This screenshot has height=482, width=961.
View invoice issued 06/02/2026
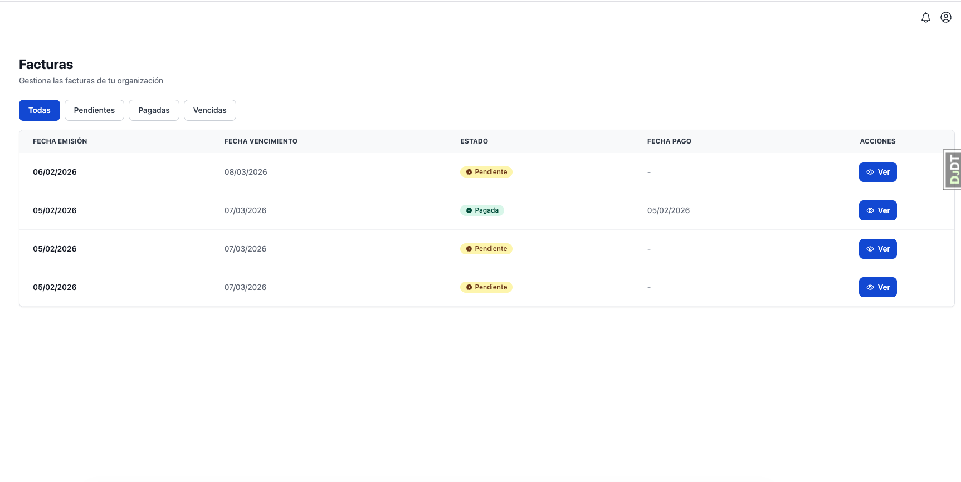[x=877, y=172]
